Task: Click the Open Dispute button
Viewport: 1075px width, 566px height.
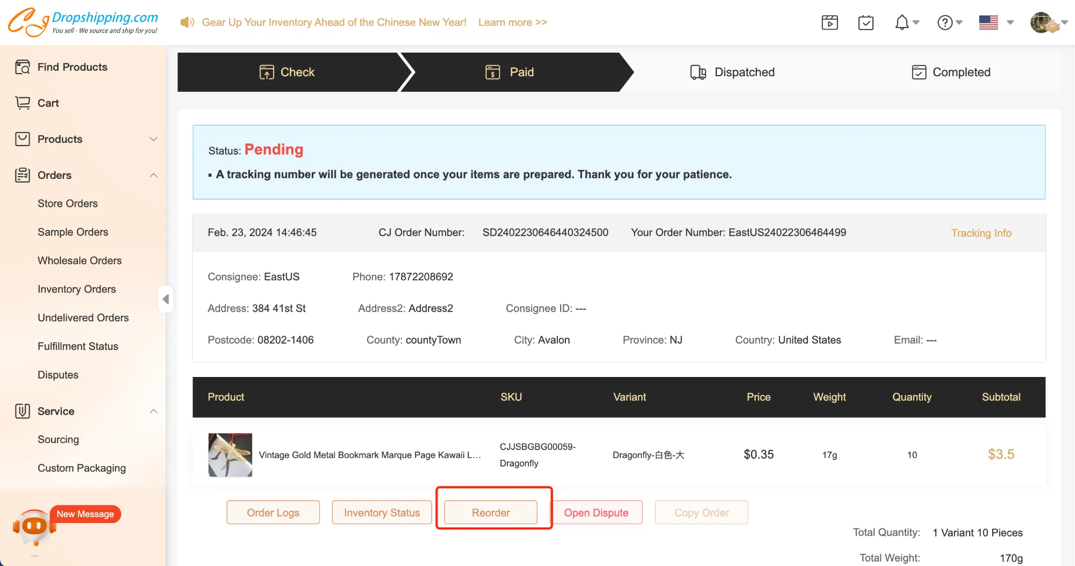Action: [596, 513]
